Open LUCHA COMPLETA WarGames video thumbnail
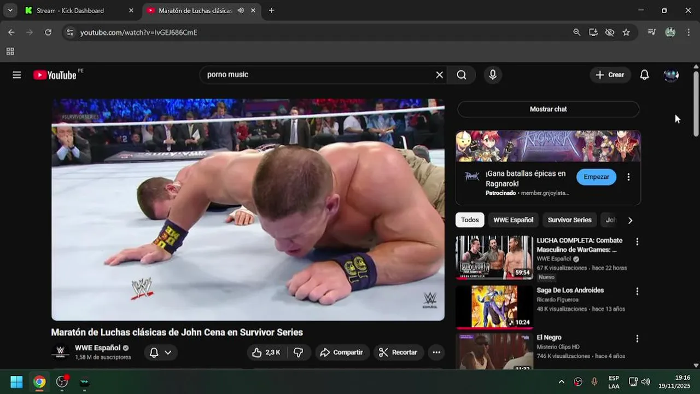The width and height of the screenshot is (700, 394). coord(494,257)
